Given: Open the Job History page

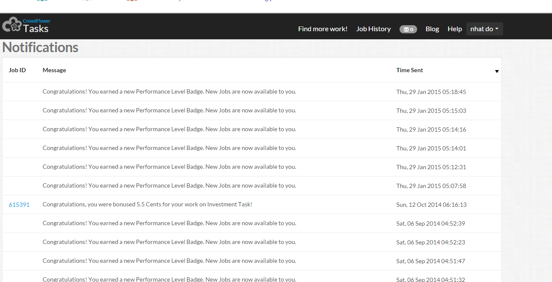Looking at the screenshot, I should (x=373, y=29).
